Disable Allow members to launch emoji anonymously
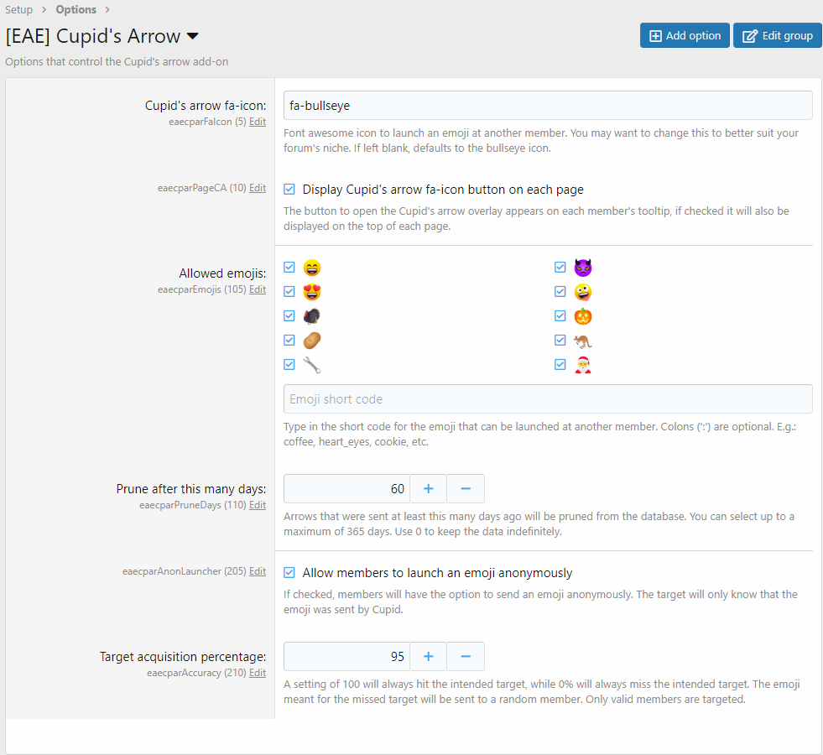Screen dimensions: 823x755 289,573
